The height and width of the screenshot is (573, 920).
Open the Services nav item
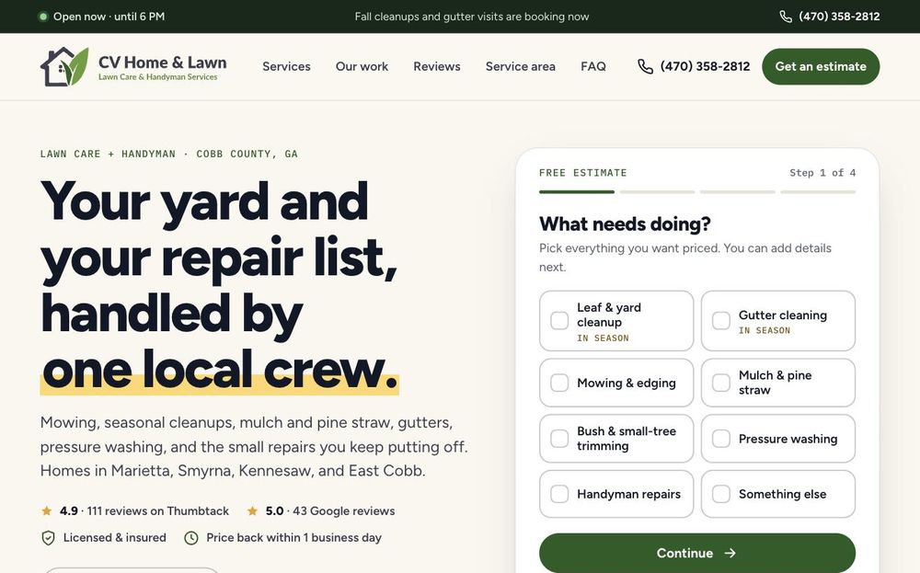click(x=286, y=66)
